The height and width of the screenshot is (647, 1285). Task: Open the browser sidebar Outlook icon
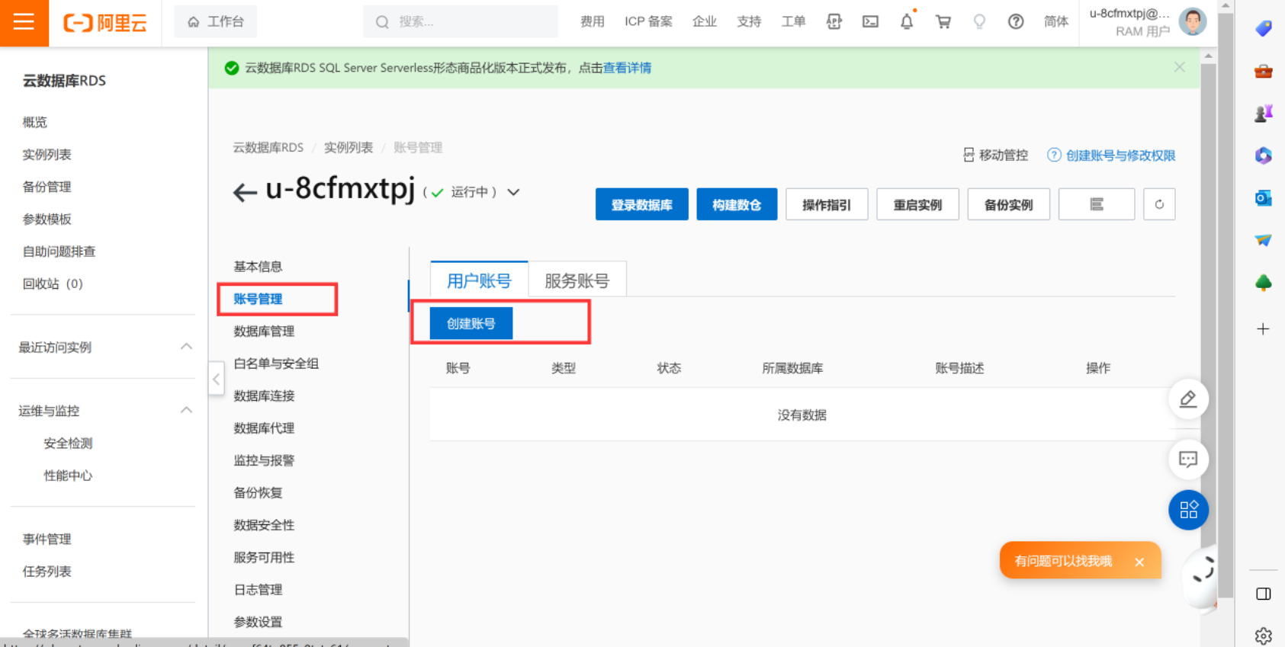1264,198
